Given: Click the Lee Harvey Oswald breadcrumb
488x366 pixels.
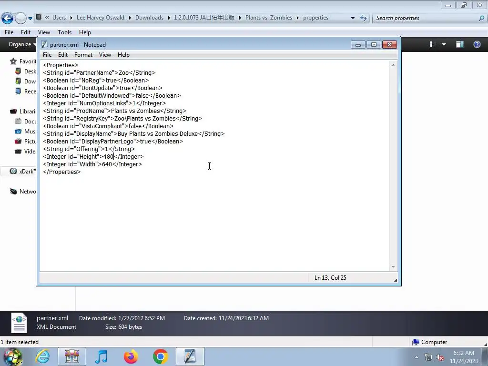Looking at the screenshot, I should click(100, 18).
